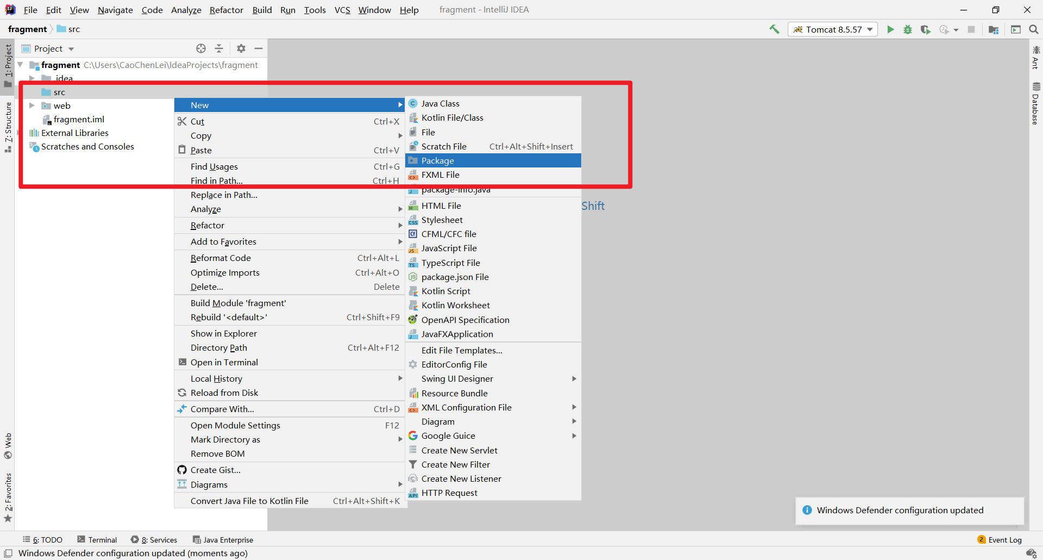This screenshot has height=560, width=1043.
Task: Click src in the breadcrumb bar
Action: coord(68,29)
